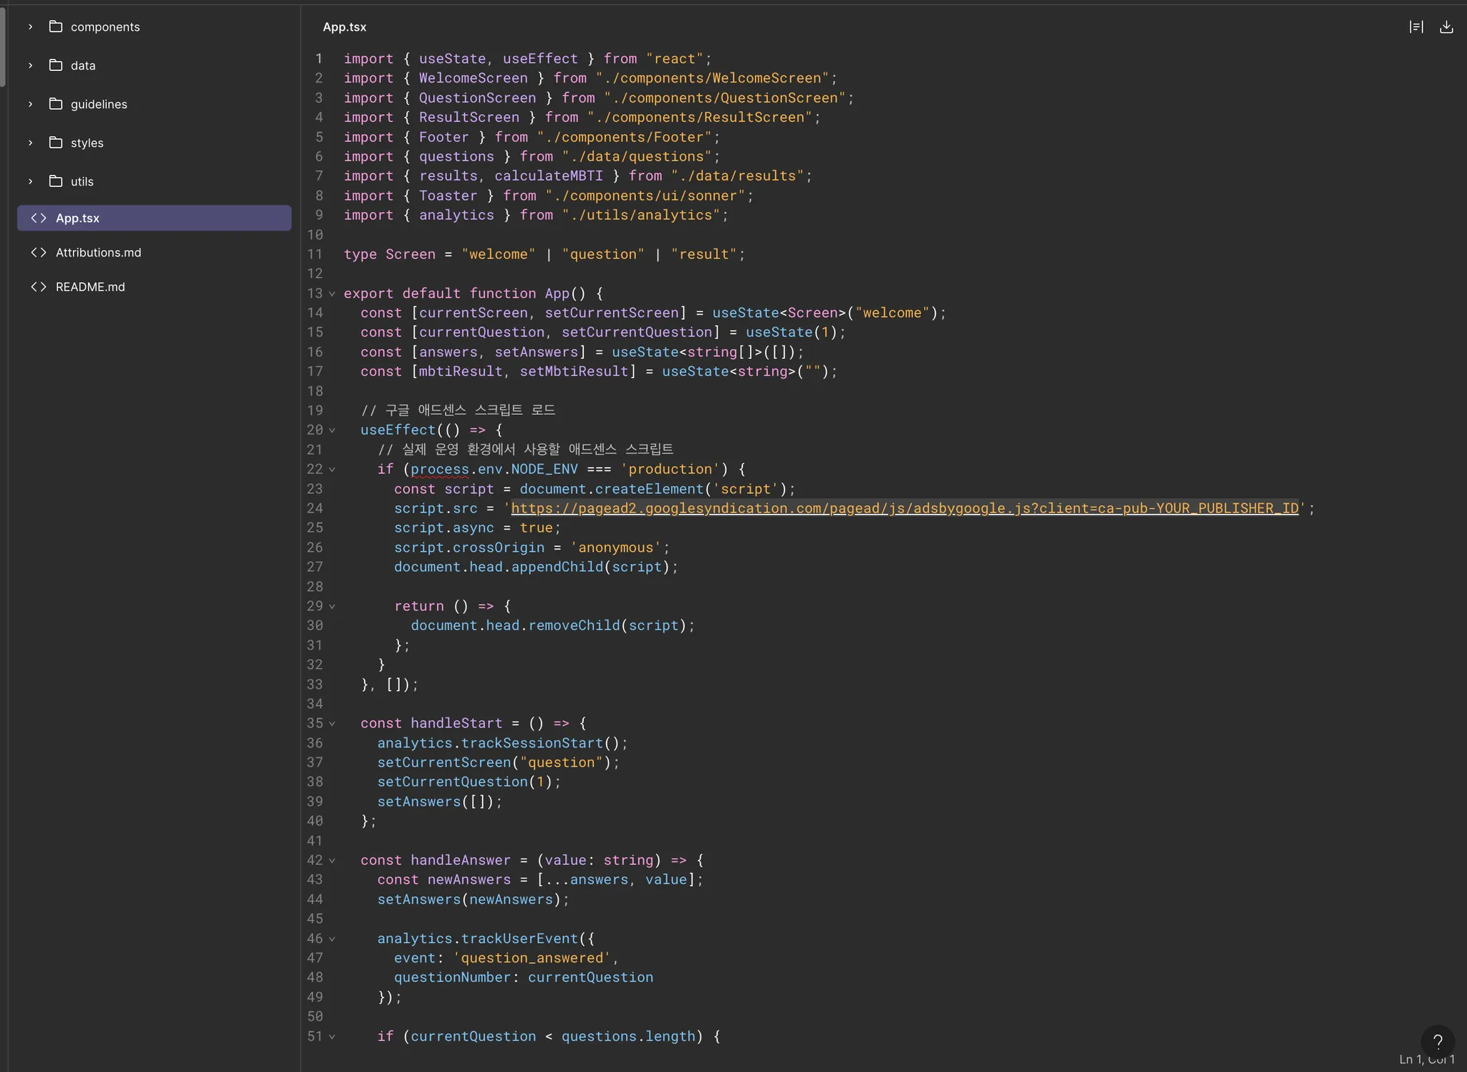
Task: Open the googlesyndication adsbygoogle URL link
Action: pyautogui.click(x=904, y=508)
